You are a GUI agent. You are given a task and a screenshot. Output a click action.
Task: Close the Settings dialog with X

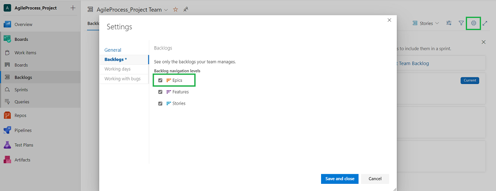(x=390, y=20)
